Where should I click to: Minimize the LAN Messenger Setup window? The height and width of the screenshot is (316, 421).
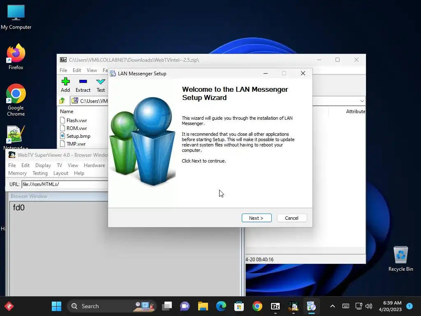coord(265,73)
